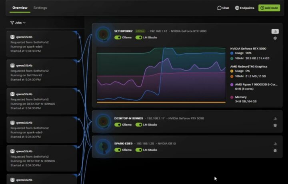This screenshot has width=288, height=184.
Task: Click the Add node button
Action: tap(269, 8)
